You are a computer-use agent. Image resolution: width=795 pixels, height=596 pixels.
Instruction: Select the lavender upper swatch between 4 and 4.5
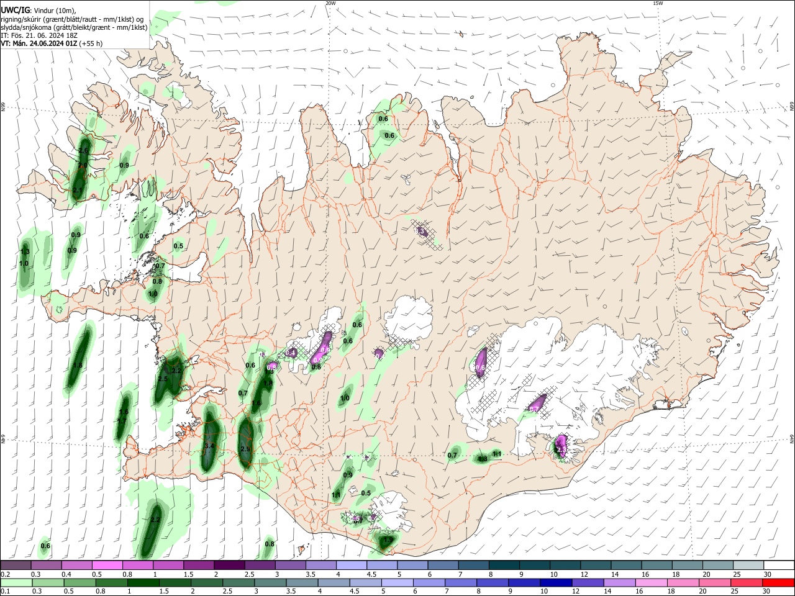(x=351, y=565)
